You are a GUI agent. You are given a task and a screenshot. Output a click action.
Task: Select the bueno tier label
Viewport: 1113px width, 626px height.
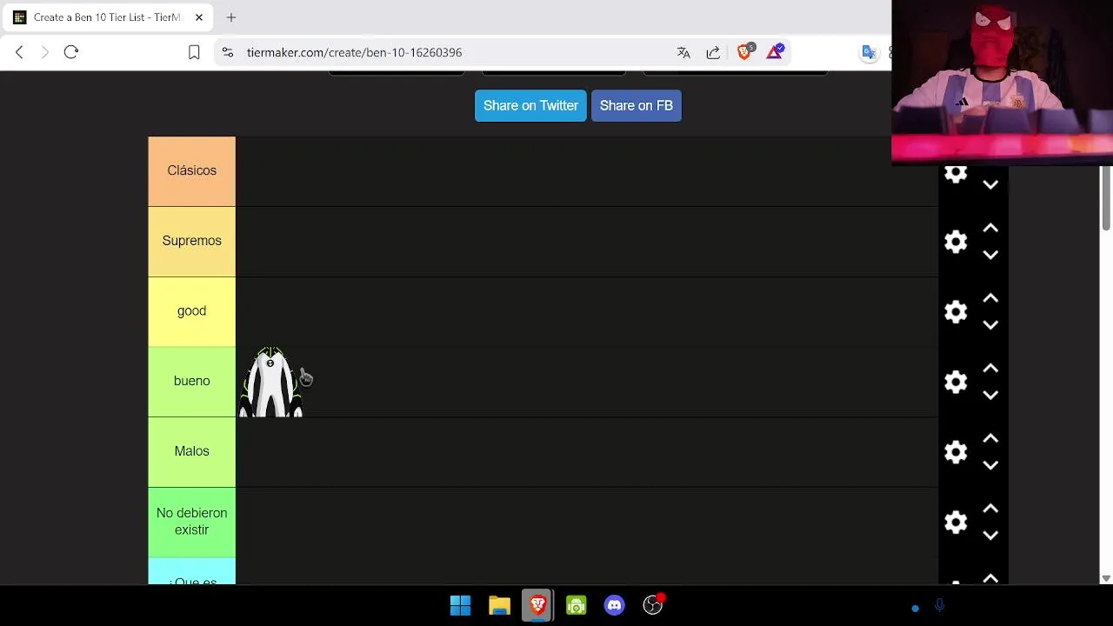coord(191,381)
